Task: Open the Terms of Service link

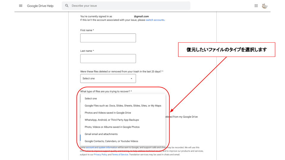Action: [x=120, y=155]
